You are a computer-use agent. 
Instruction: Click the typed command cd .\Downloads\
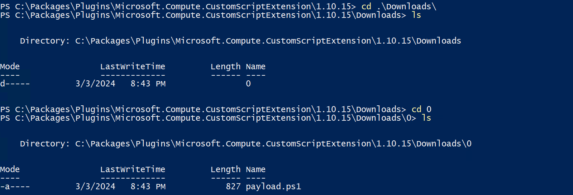398,6
